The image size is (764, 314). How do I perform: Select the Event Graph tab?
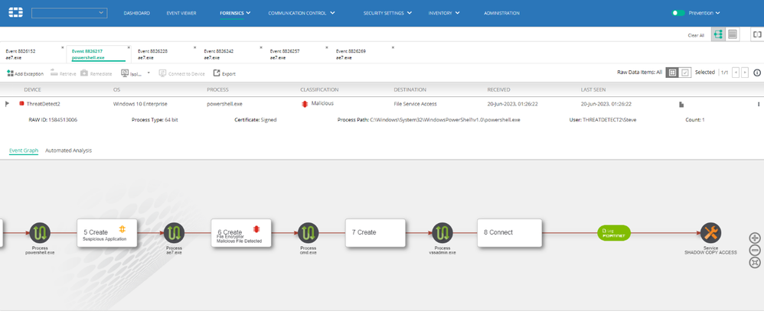[x=24, y=151]
